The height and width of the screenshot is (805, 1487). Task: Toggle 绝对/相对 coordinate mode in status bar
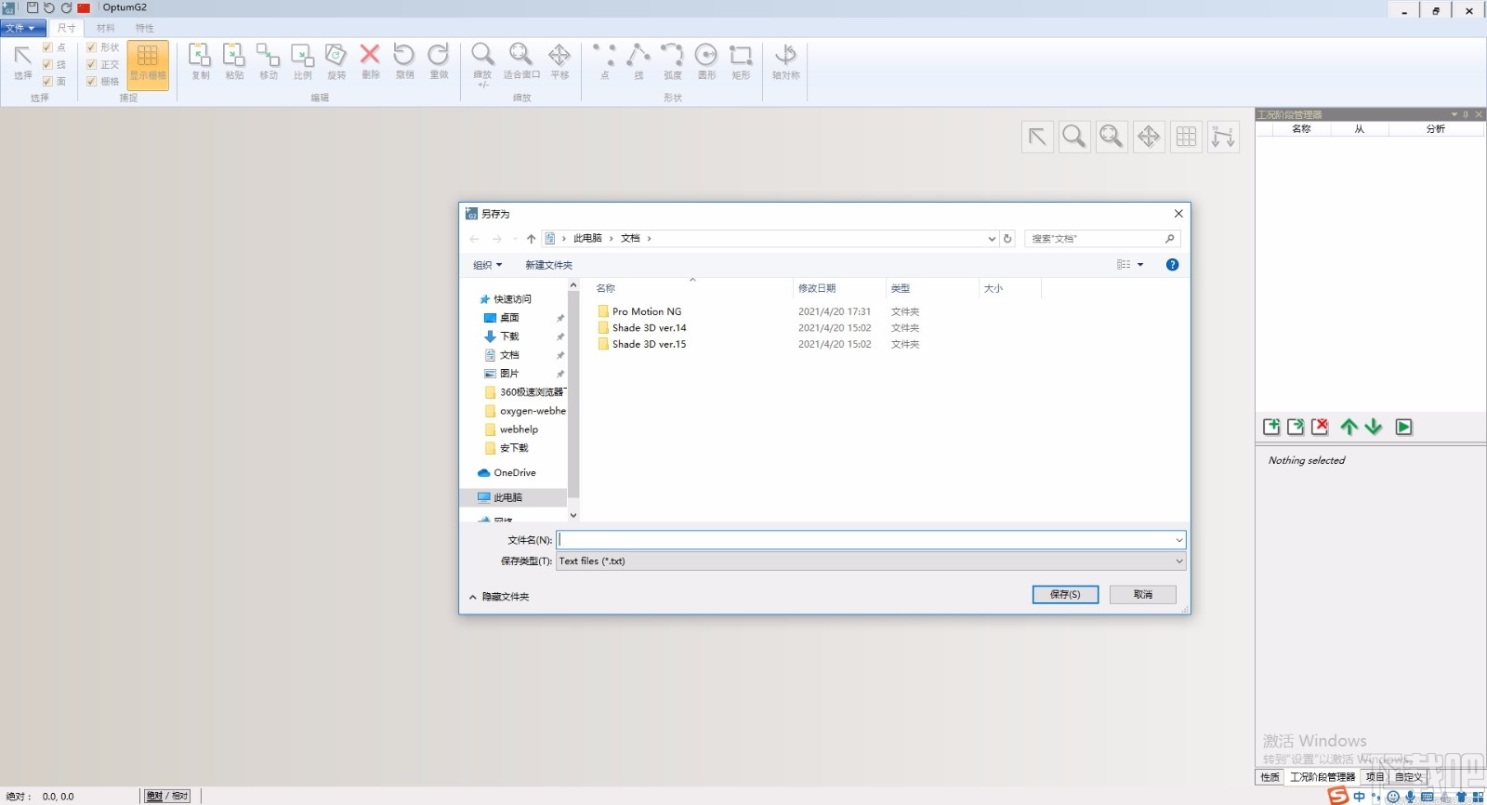click(x=168, y=796)
